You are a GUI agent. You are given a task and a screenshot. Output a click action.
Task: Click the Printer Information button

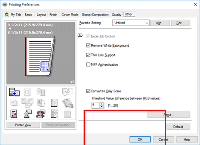(x=58, y=125)
